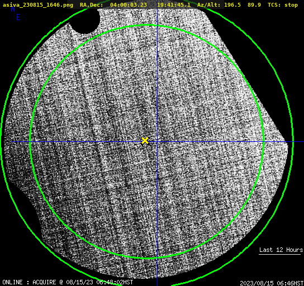Open the Last 12 Hours link
This screenshot has height=286, width=304.
coord(281,250)
